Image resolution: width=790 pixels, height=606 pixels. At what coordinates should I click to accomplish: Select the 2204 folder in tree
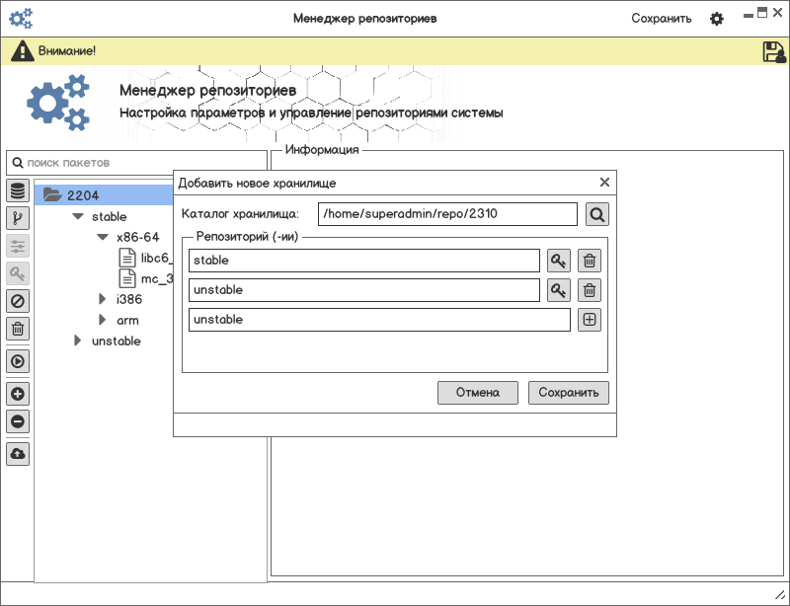[82, 195]
